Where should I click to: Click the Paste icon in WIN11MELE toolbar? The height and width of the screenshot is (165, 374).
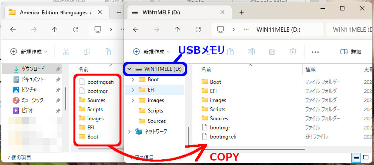(x=230, y=52)
